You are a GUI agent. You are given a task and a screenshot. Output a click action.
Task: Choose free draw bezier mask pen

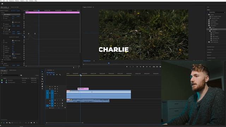point(10,30)
